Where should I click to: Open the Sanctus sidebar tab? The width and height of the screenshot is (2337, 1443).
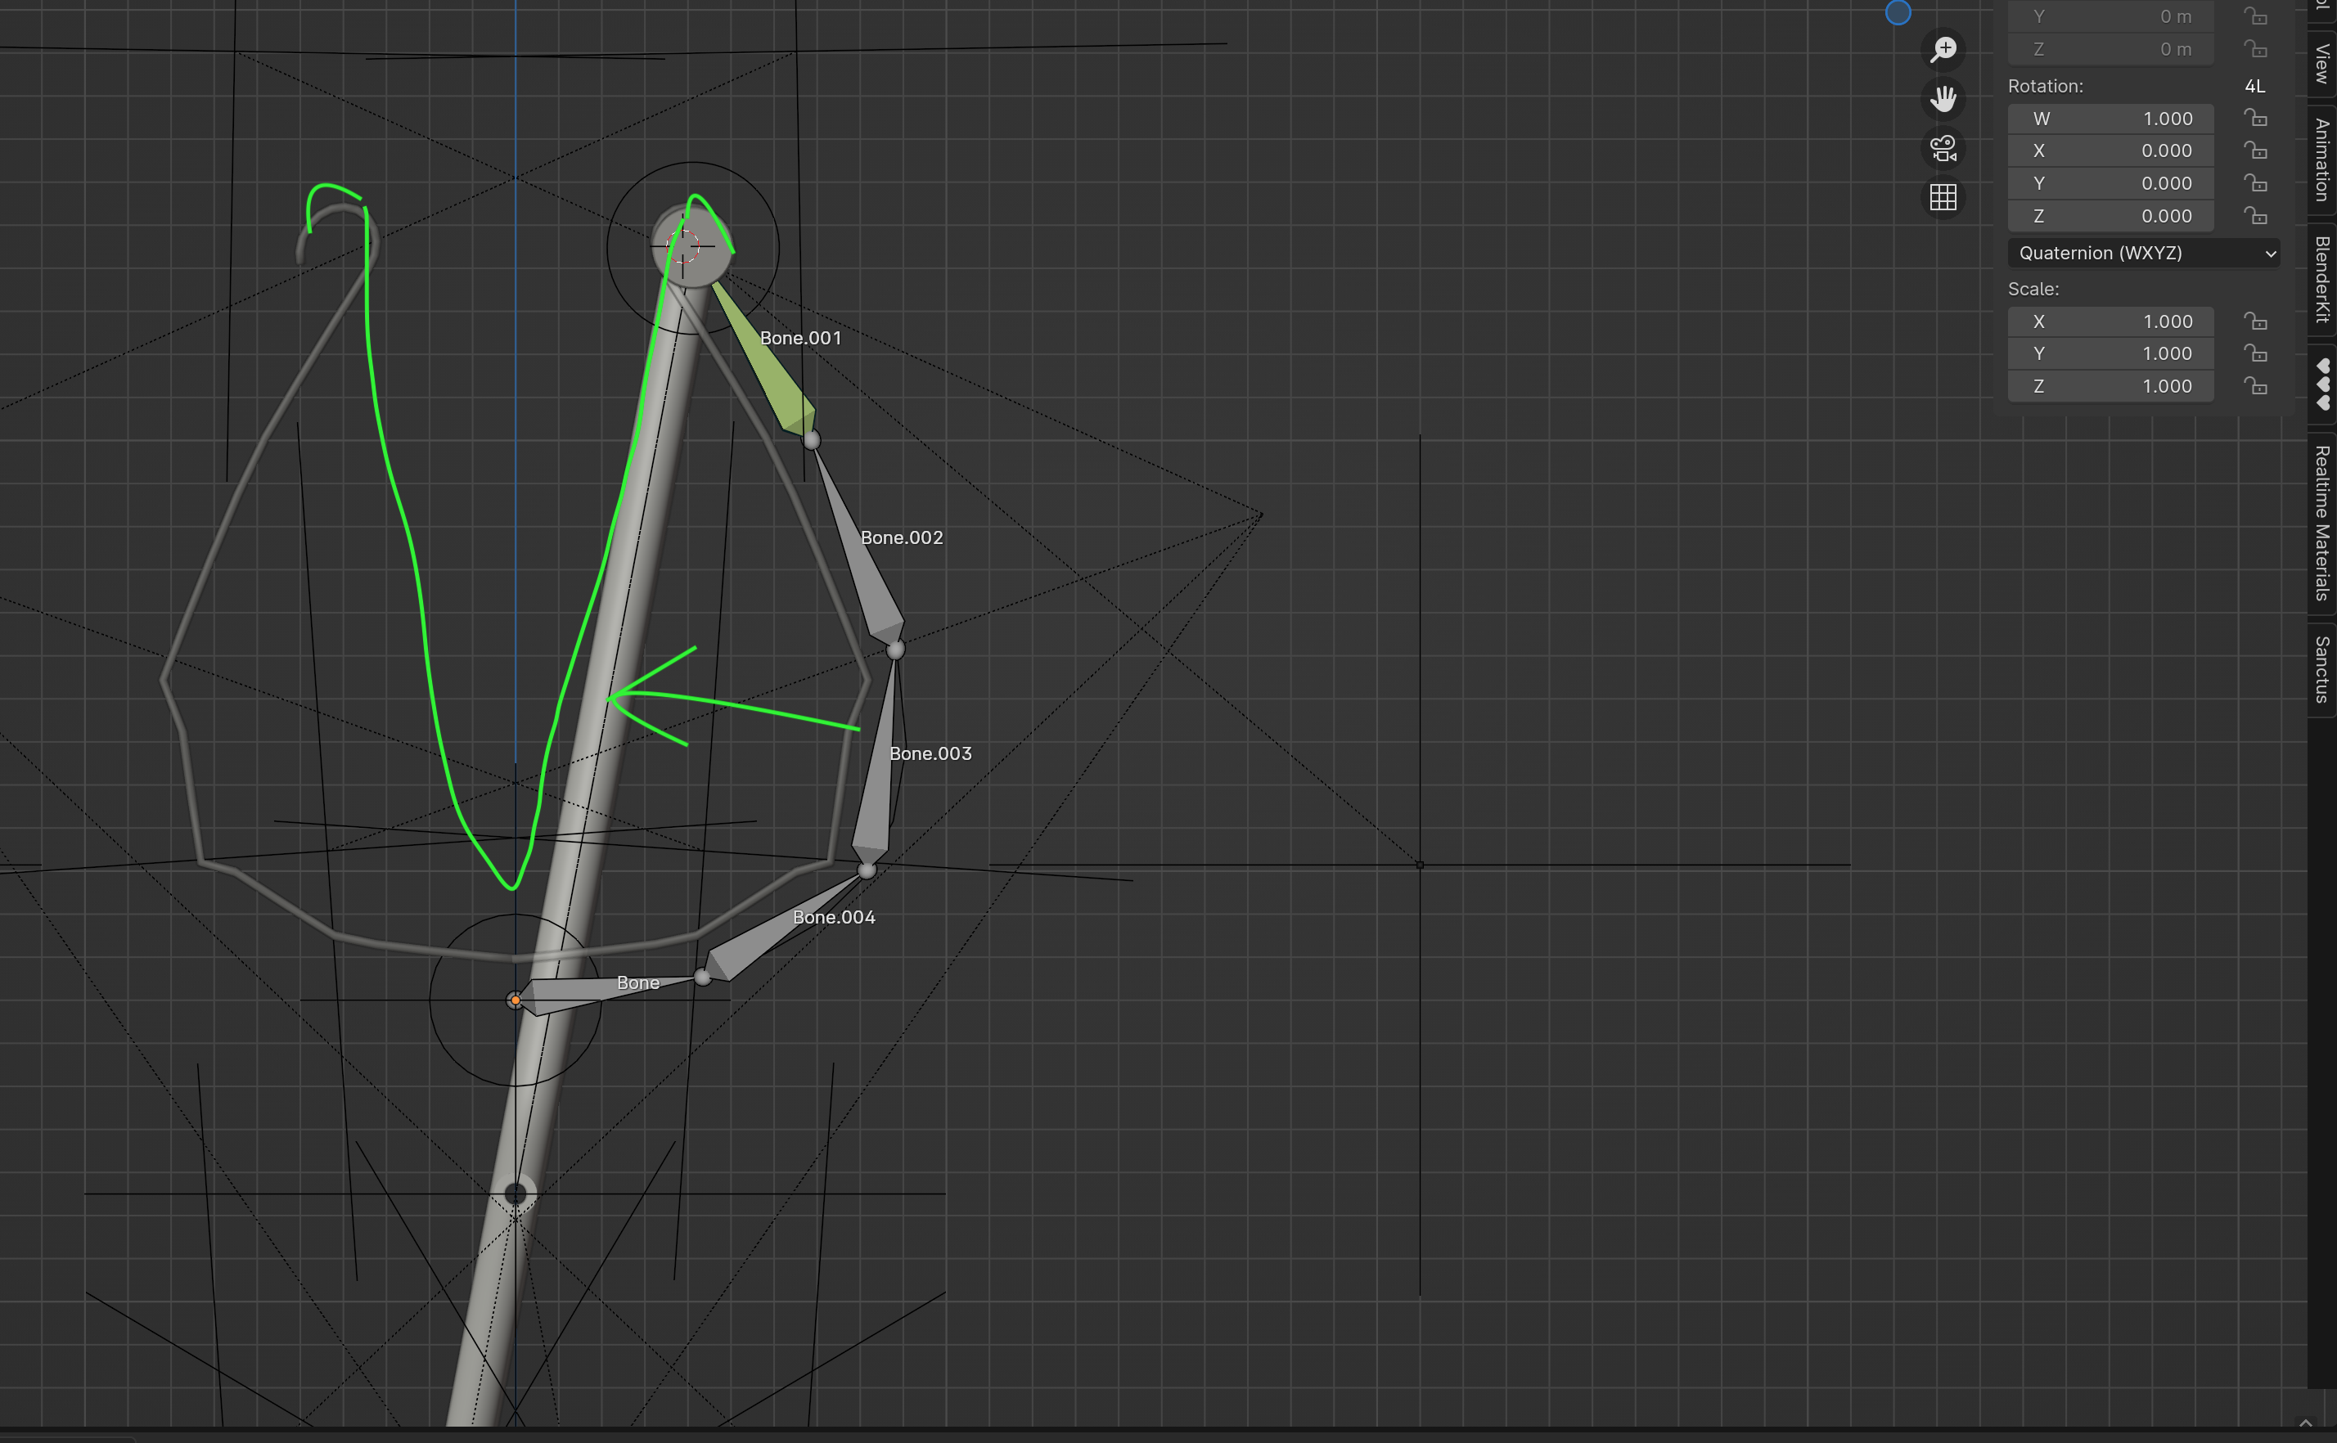2321,669
